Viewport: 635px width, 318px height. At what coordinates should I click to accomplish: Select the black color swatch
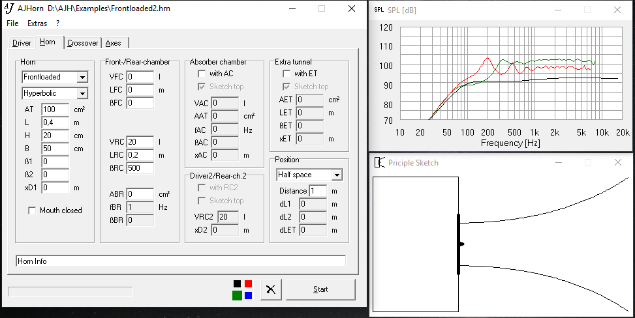238,283
